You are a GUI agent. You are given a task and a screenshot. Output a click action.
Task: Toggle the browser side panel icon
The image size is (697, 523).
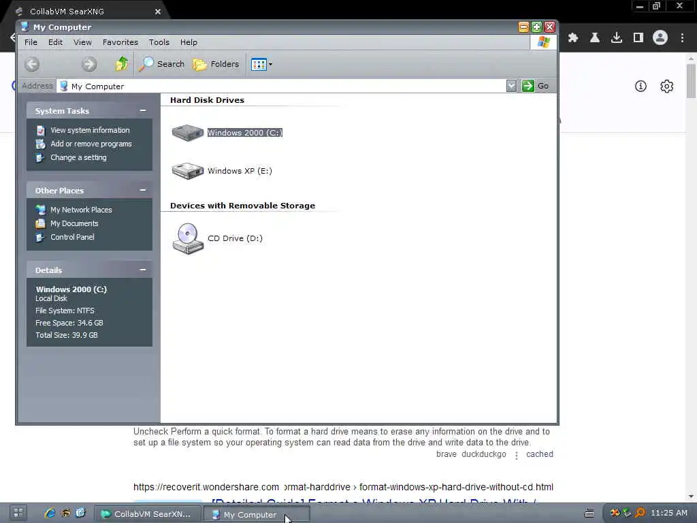pos(638,38)
